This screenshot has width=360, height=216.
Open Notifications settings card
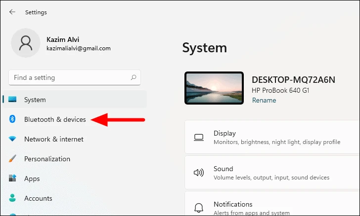272,204
